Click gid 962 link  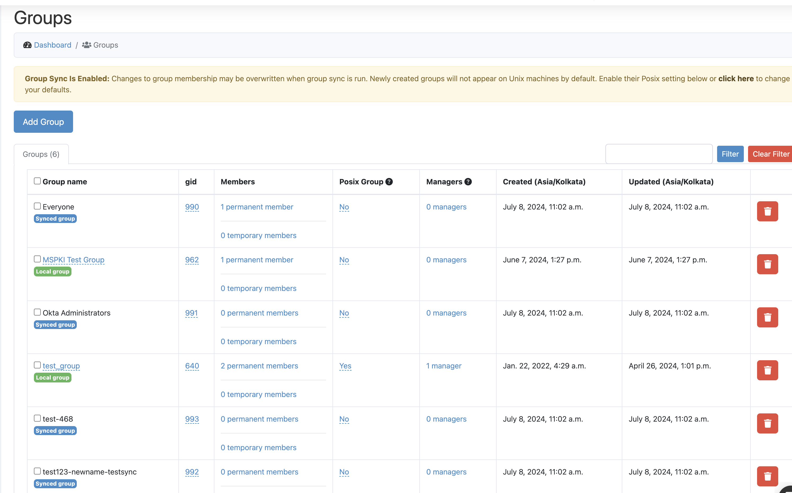click(x=192, y=260)
